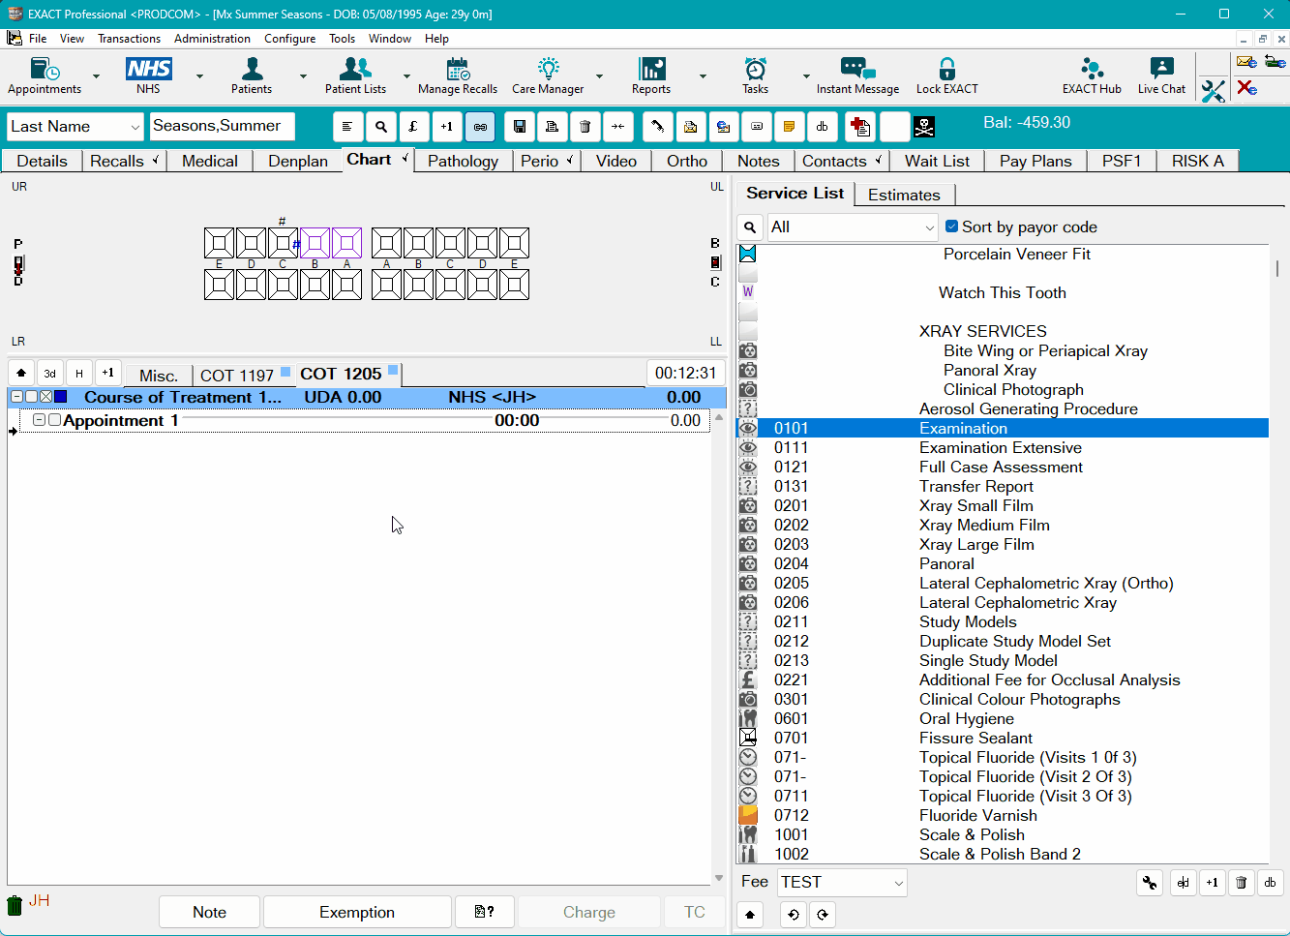The image size is (1290, 936).
Task: Click the trash can button below service list
Action: pos(1241,883)
